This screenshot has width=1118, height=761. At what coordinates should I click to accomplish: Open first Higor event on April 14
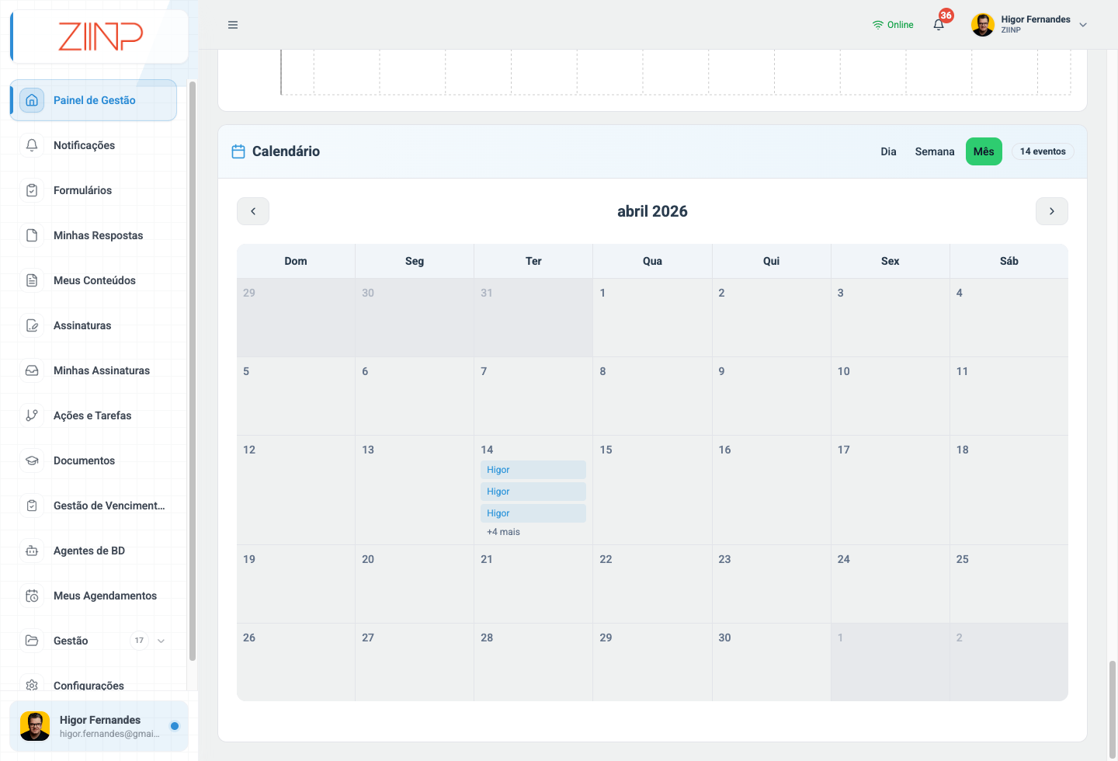click(533, 470)
